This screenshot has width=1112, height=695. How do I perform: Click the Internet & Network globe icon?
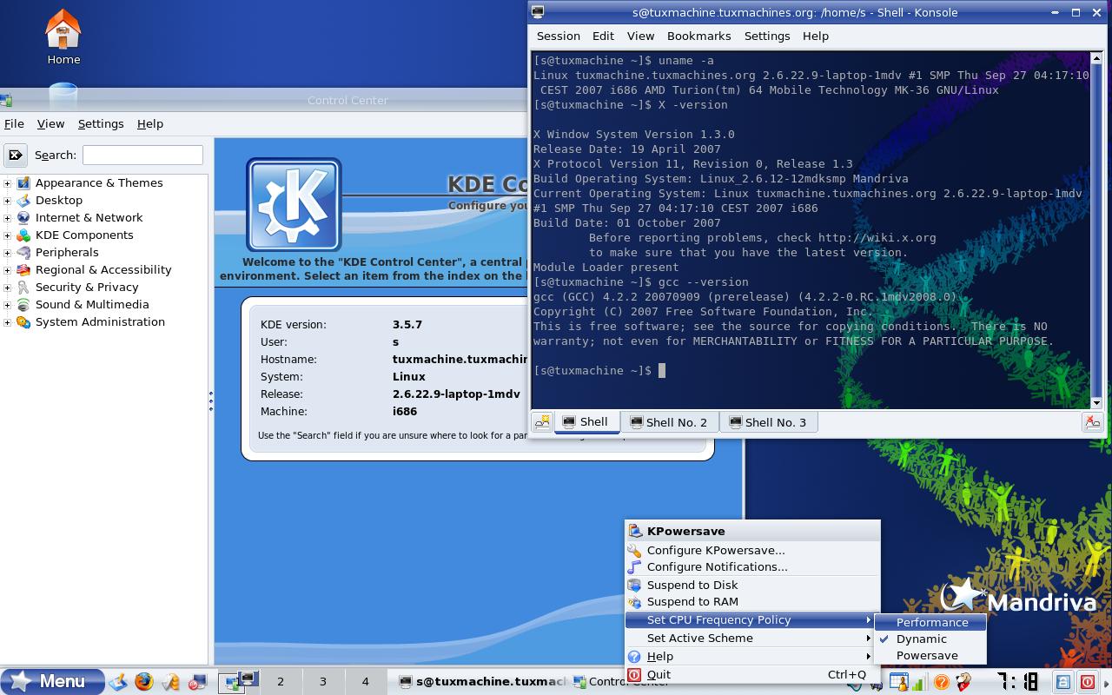(23, 218)
